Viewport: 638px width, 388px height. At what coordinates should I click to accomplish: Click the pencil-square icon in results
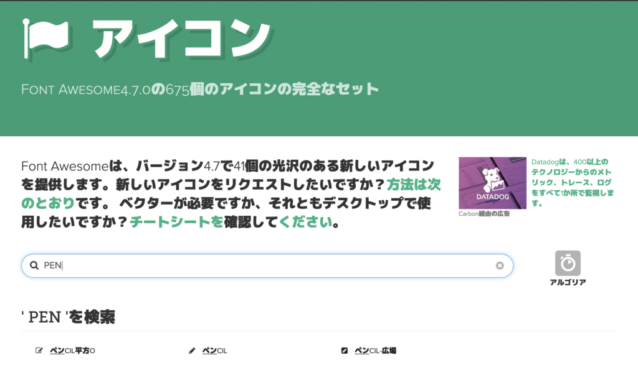[344, 350]
